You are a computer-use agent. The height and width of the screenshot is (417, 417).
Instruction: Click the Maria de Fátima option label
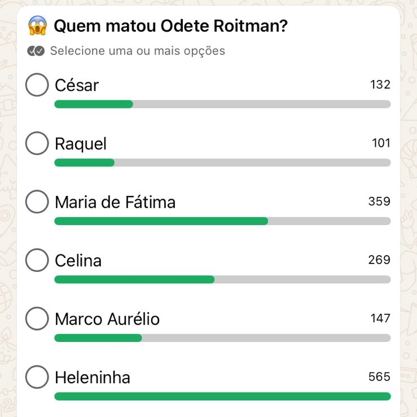click(x=115, y=202)
